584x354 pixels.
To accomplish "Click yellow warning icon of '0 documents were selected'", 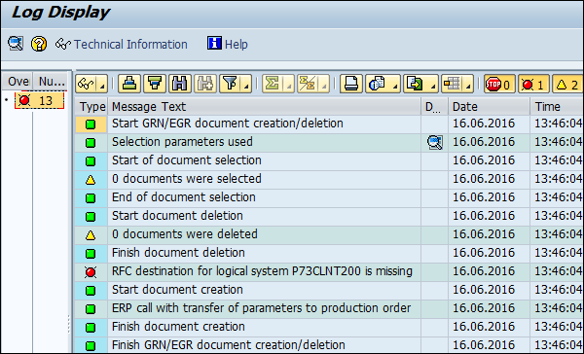I will coord(91,180).
